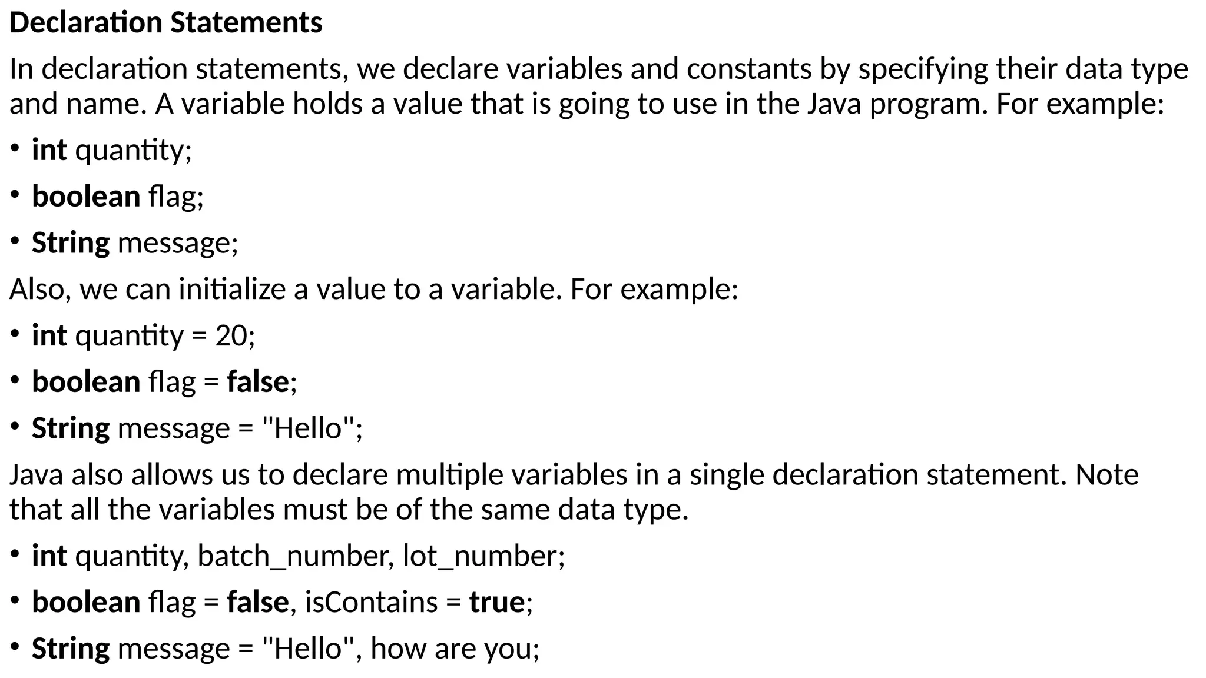This screenshot has height=678, width=1206.
Task: Click the Declaration Statements heading
Action: point(166,23)
